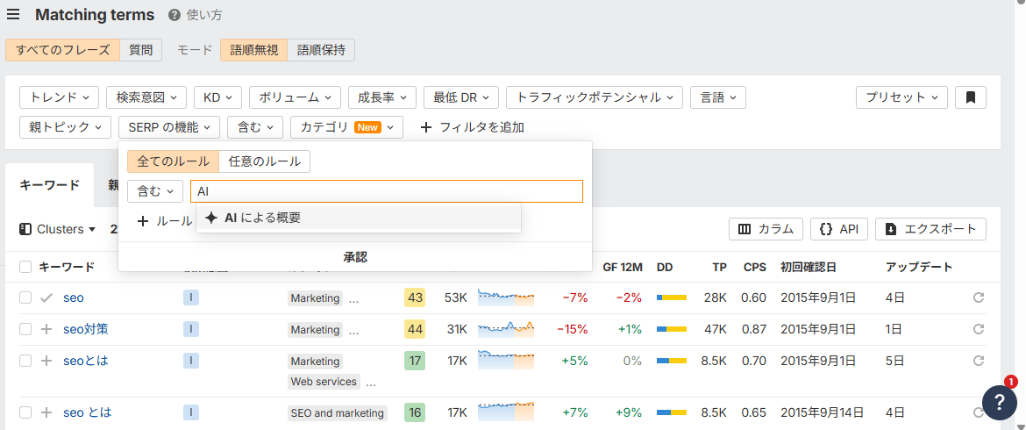Image resolution: width=1026 pixels, height=430 pixels.
Task: Open saved filters bookmark icon
Action: 971,97
